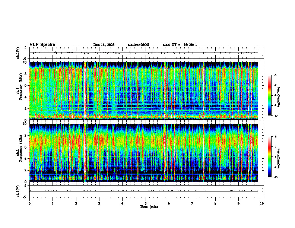Click time-axis tick label "5"
Screen dimensions: 295x228
146,203
